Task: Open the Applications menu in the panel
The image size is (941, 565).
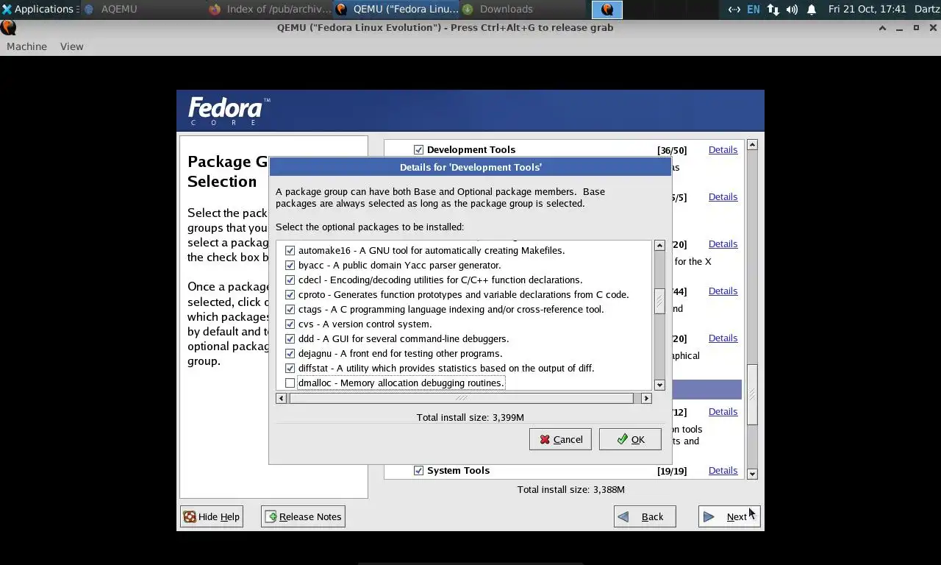Action: tap(38, 9)
